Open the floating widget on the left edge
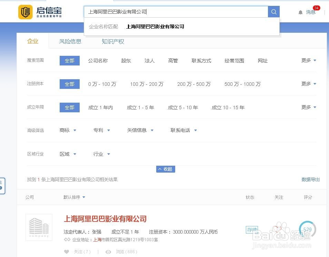Viewport: 329px width, 257px height. 2,186
